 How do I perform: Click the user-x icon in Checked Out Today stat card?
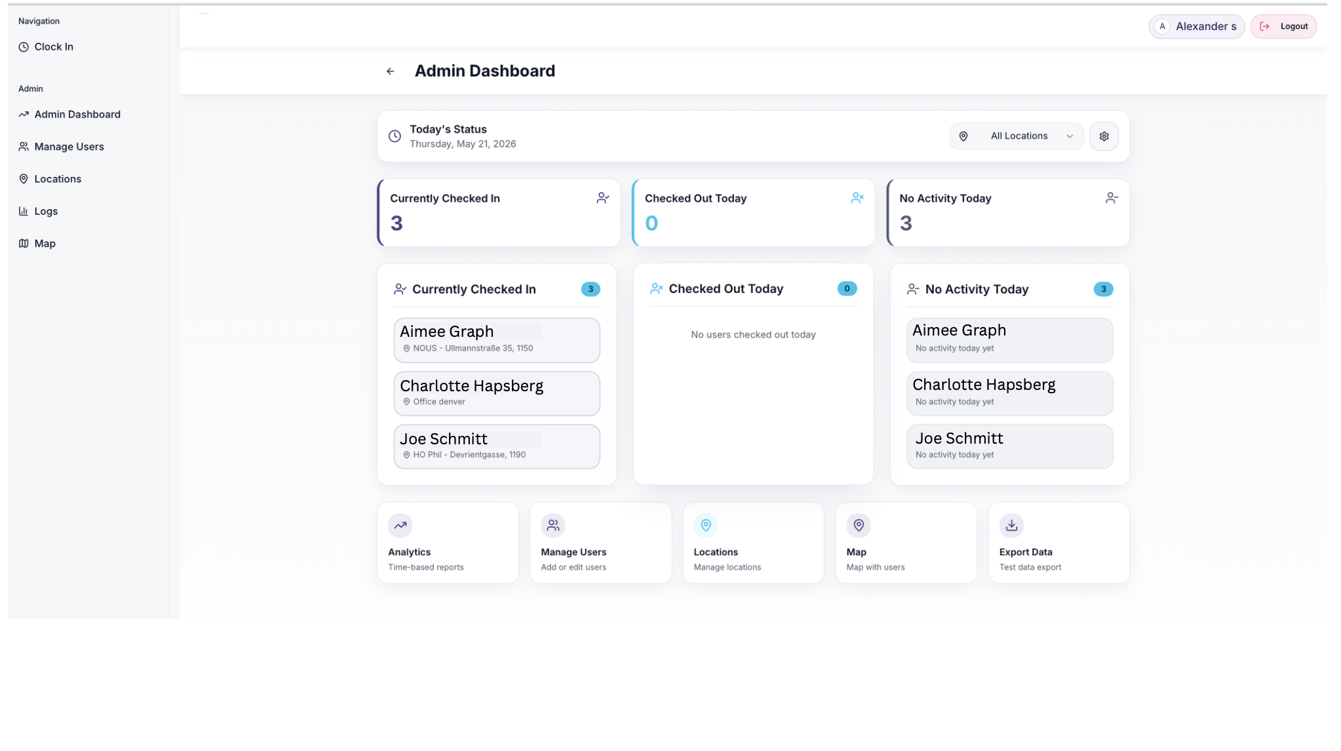[x=857, y=198]
